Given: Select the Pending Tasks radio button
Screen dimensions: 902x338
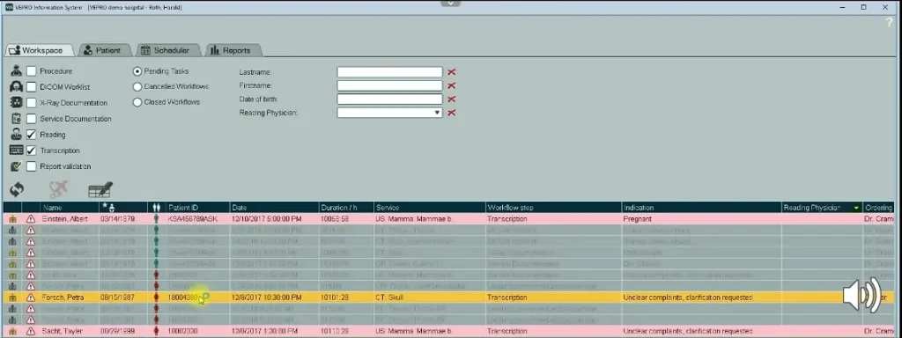Looking at the screenshot, I should coord(137,71).
